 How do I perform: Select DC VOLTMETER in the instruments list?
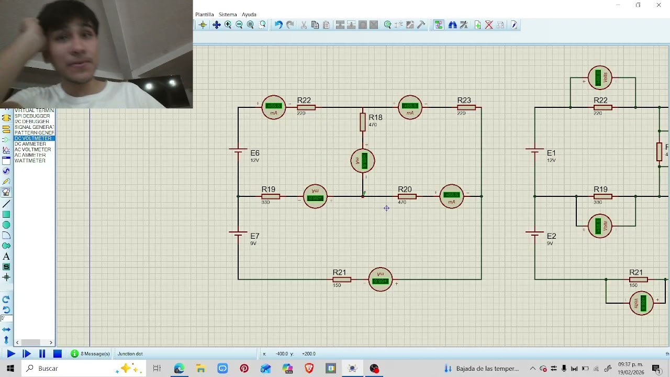click(x=34, y=138)
